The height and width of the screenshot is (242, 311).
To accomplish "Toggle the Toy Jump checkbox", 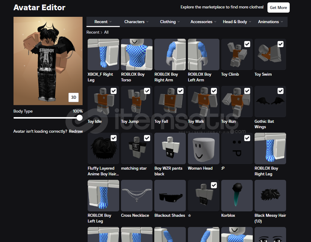I will tap(147, 91).
